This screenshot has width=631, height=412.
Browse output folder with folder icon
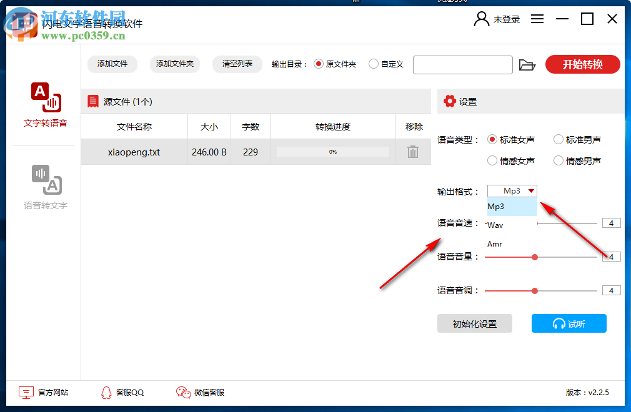[x=527, y=65]
